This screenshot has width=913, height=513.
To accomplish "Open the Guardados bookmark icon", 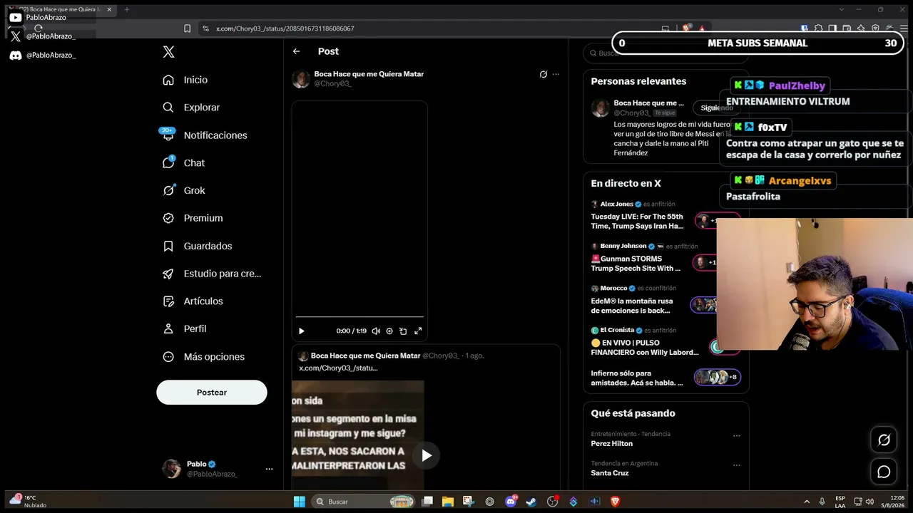I will [x=168, y=246].
